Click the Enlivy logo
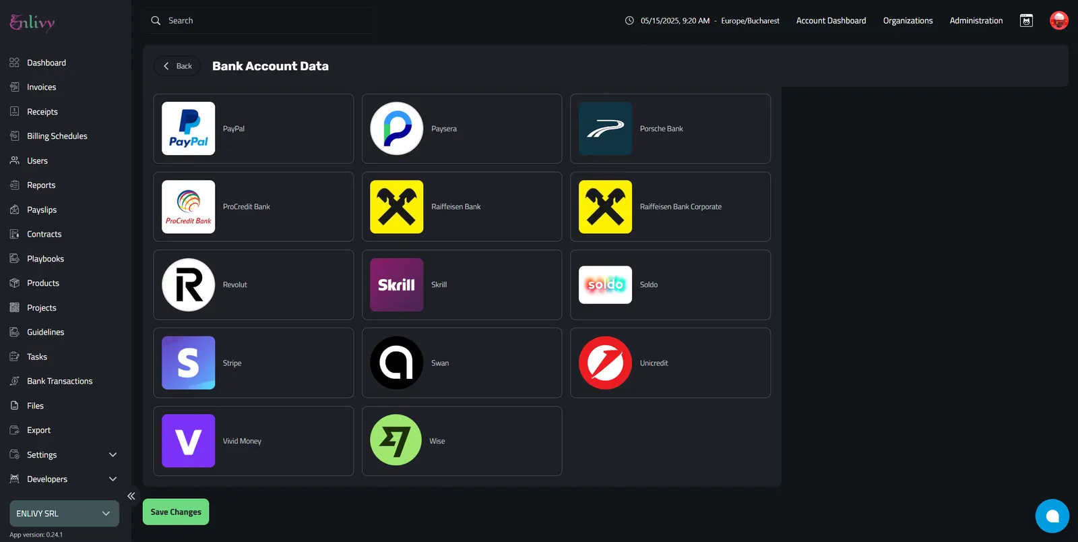 click(x=32, y=22)
